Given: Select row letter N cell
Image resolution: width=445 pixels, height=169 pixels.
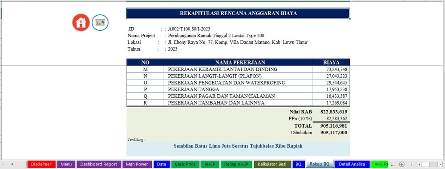Looking at the screenshot, I should 145,76.
